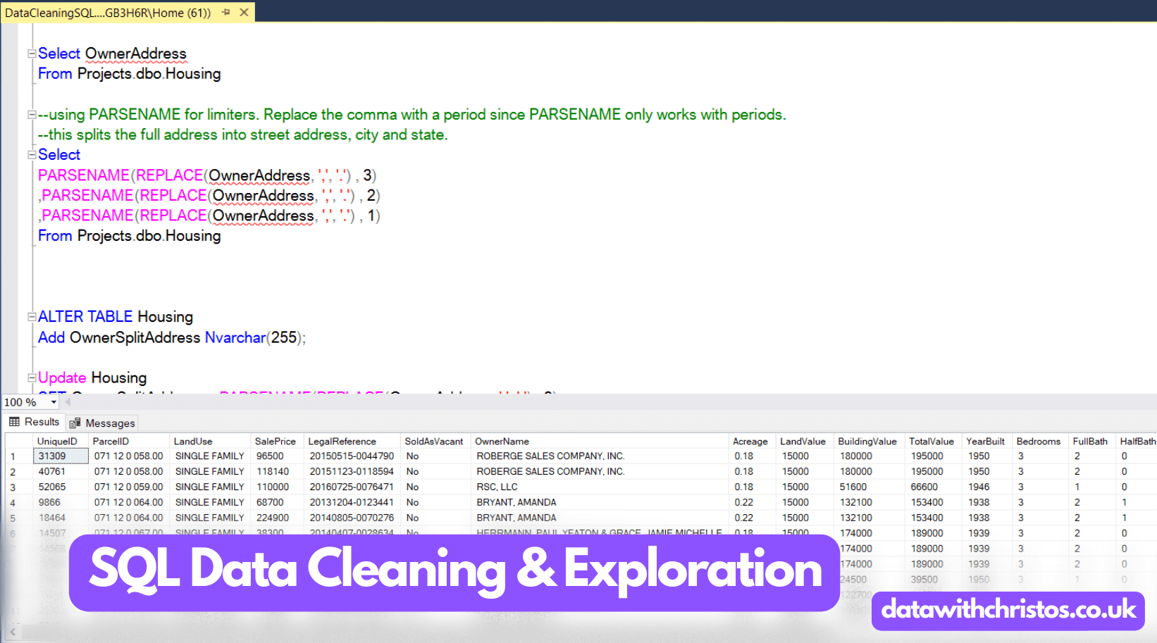The image size is (1157, 643).
Task: Click the LandUse column header
Action: pos(194,441)
